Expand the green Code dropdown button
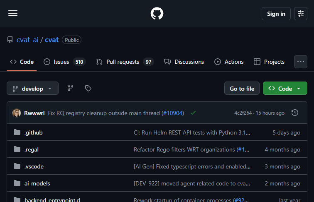The image size is (314, 202). [285, 88]
